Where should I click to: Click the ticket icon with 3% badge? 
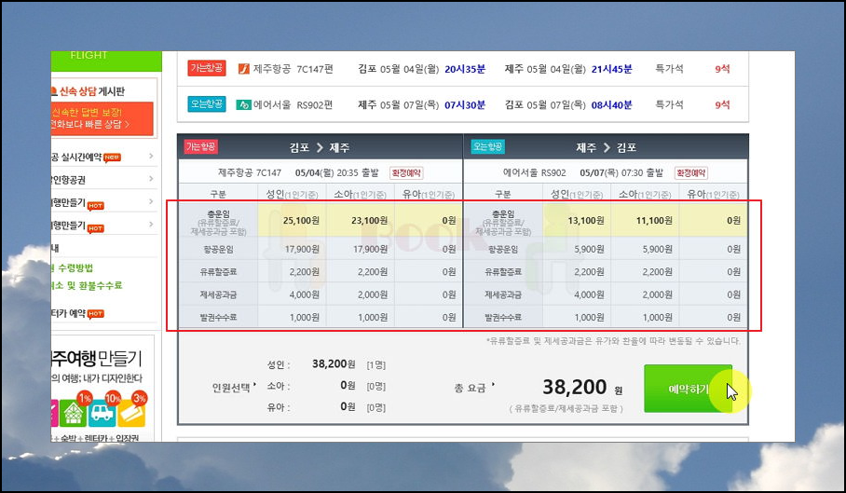click(x=131, y=413)
